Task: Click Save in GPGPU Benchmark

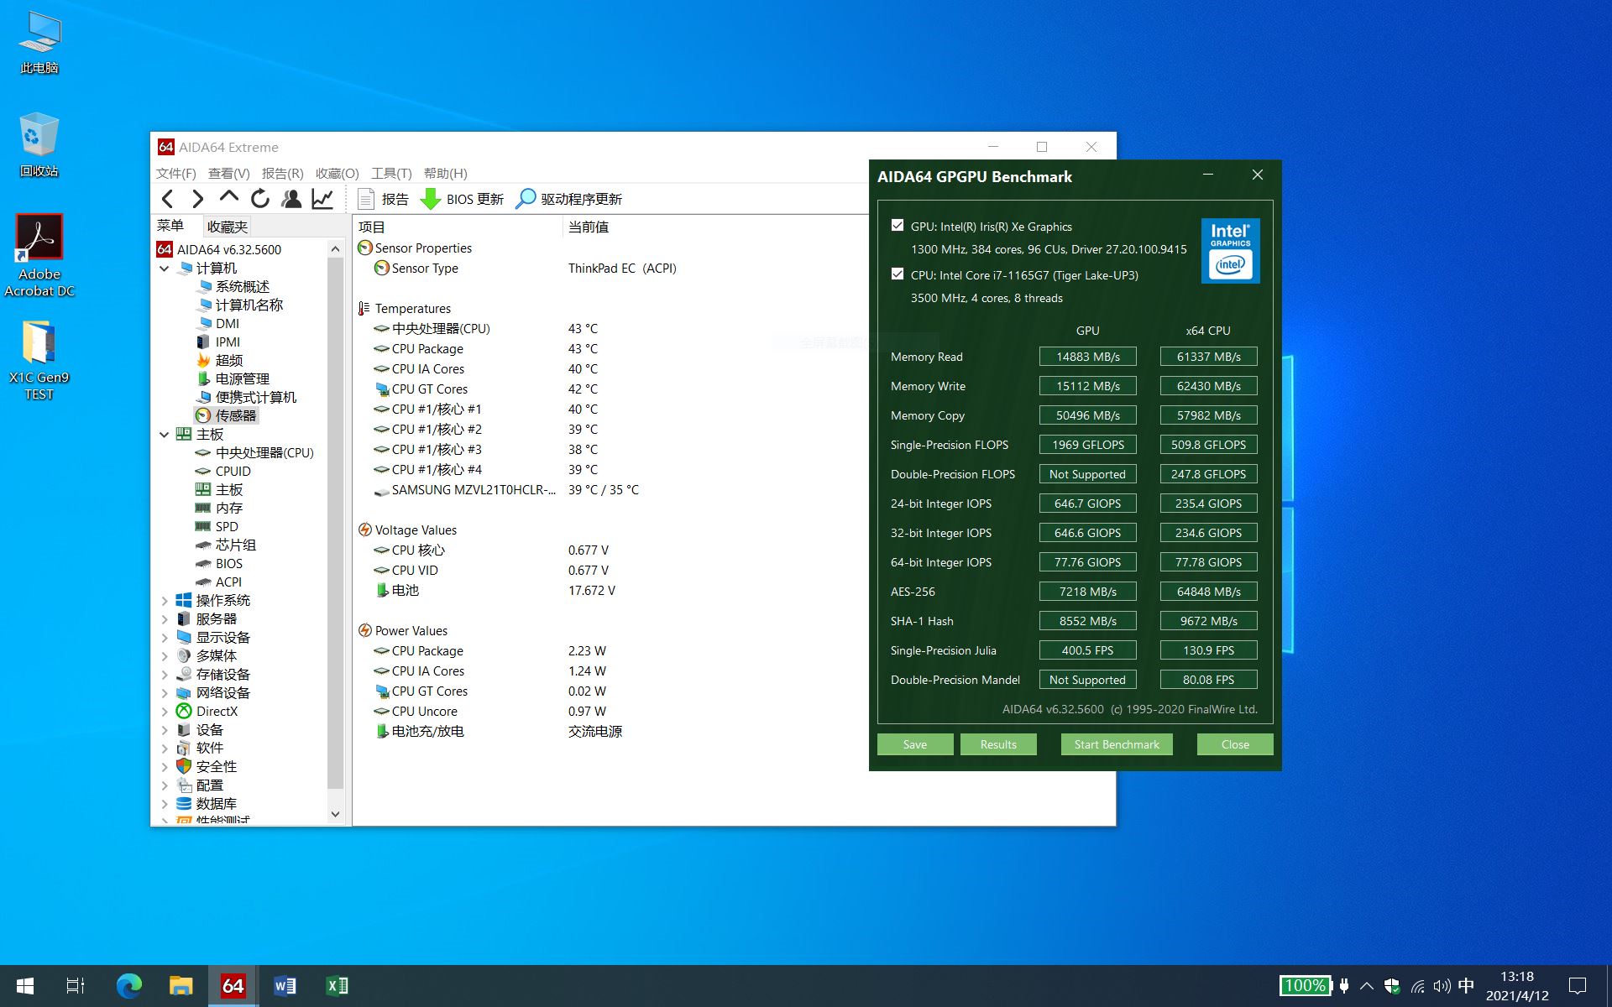Action: click(x=915, y=744)
